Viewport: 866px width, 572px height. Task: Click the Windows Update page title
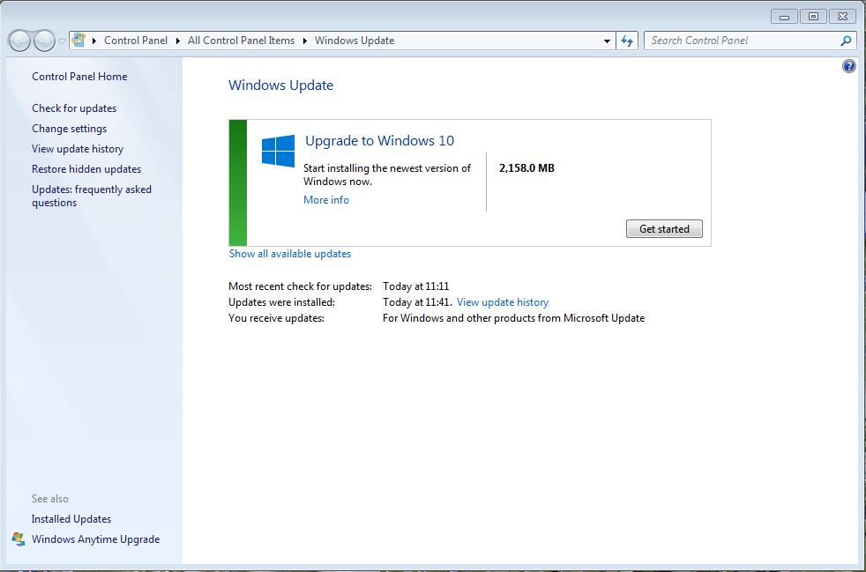[280, 85]
